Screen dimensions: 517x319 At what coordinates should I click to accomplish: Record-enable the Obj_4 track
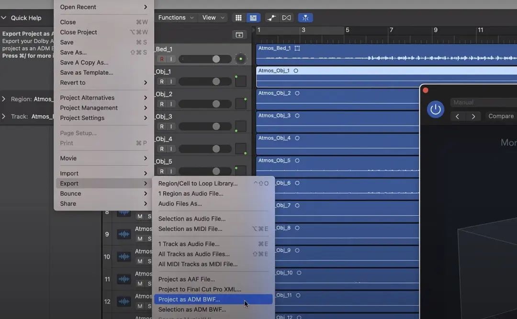(162, 149)
